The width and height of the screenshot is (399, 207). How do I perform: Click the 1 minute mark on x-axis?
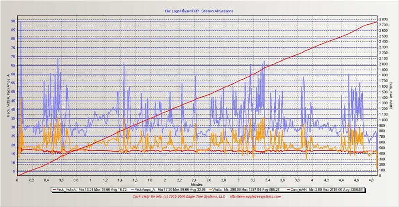(x=90, y=180)
